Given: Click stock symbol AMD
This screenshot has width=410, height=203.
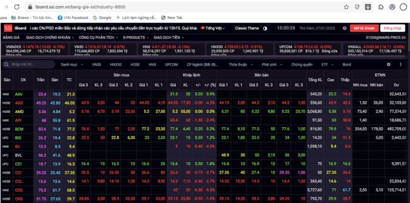Looking at the screenshot, I should pos(19,112).
